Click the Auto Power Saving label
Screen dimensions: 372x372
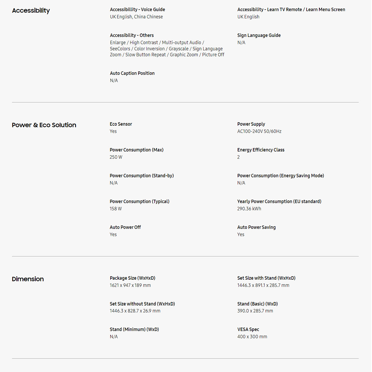(256, 227)
